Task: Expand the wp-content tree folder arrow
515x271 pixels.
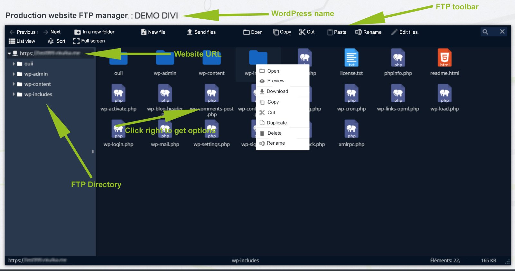Action: pyautogui.click(x=14, y=84)
